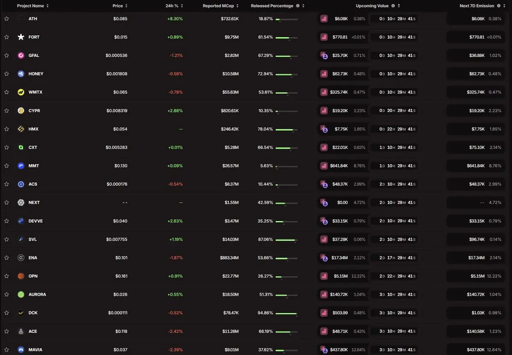This screenshot has width=512, height=355.
Task: Click the upcoming unlock icon in ENA row
Action: point(324,258)
